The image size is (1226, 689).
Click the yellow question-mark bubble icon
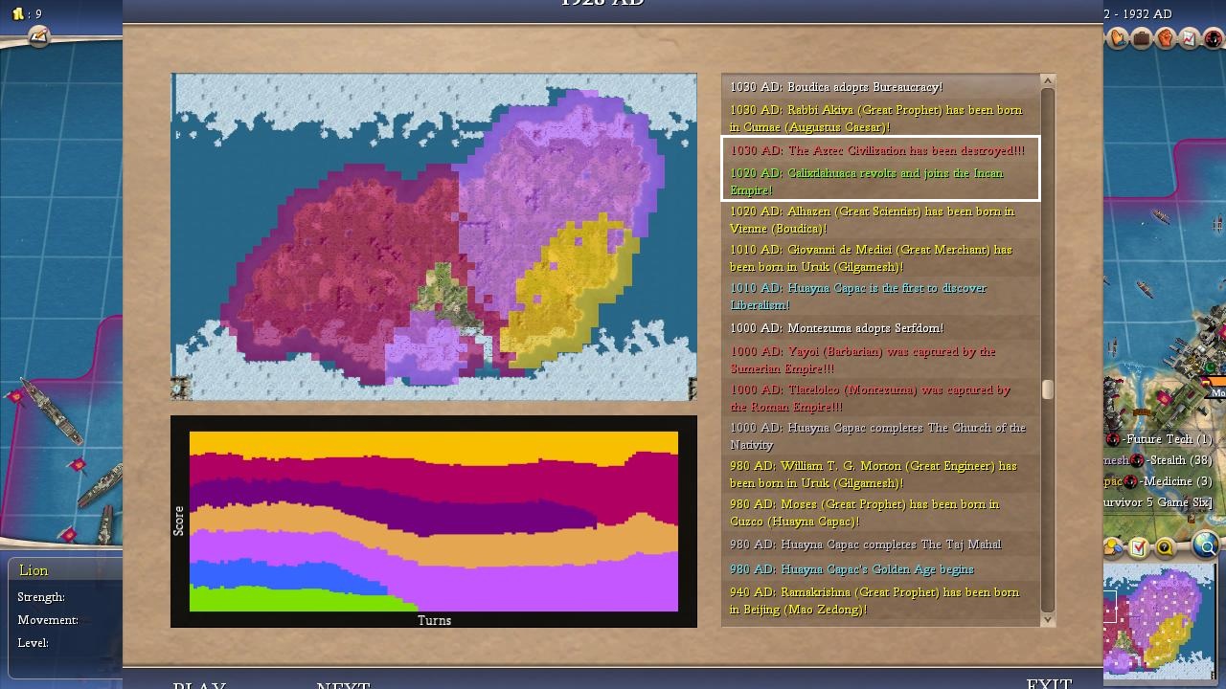coord(1165,548)
